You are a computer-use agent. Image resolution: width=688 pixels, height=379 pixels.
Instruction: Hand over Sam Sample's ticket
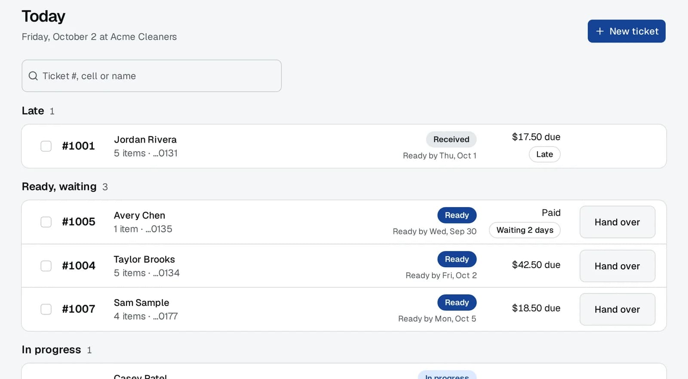[x=617, y=309]
